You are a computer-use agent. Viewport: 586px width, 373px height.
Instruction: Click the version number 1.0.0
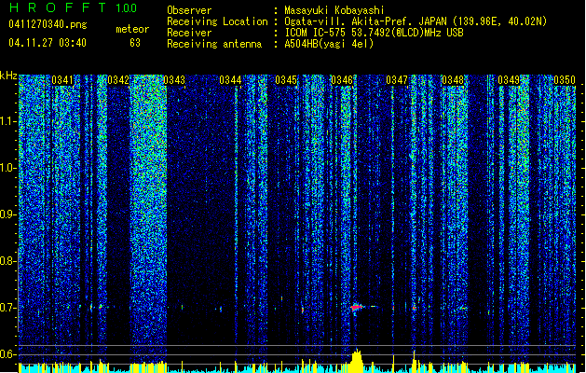pos(126,7)
